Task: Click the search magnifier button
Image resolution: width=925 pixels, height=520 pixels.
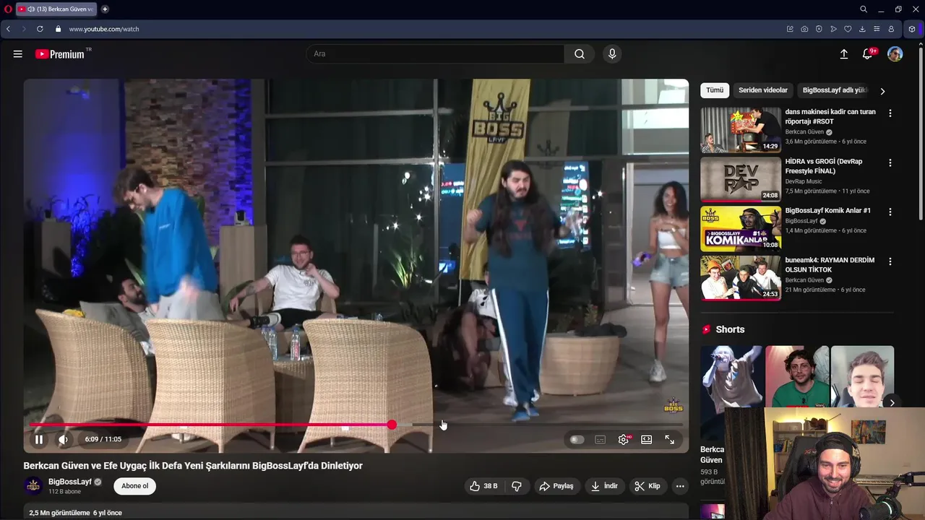Action: coord(580,54)
